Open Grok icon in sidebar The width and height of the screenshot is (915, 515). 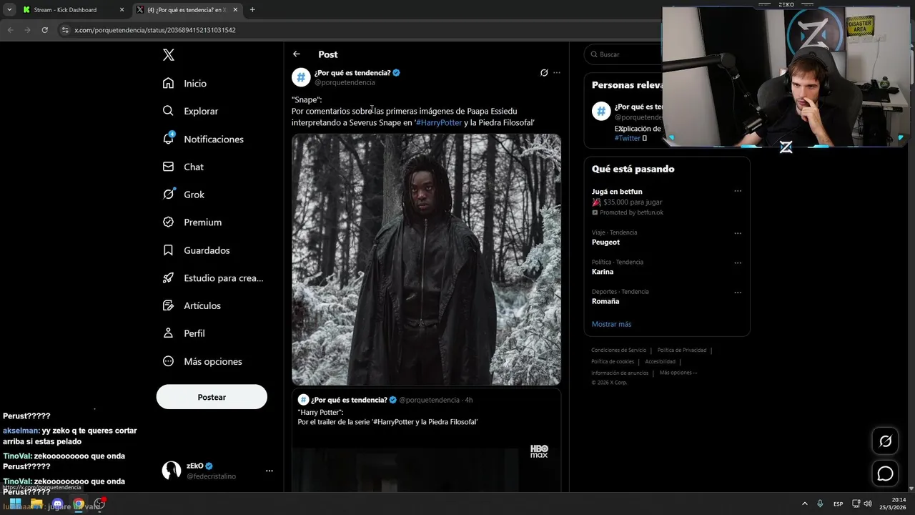click(168, 195)
